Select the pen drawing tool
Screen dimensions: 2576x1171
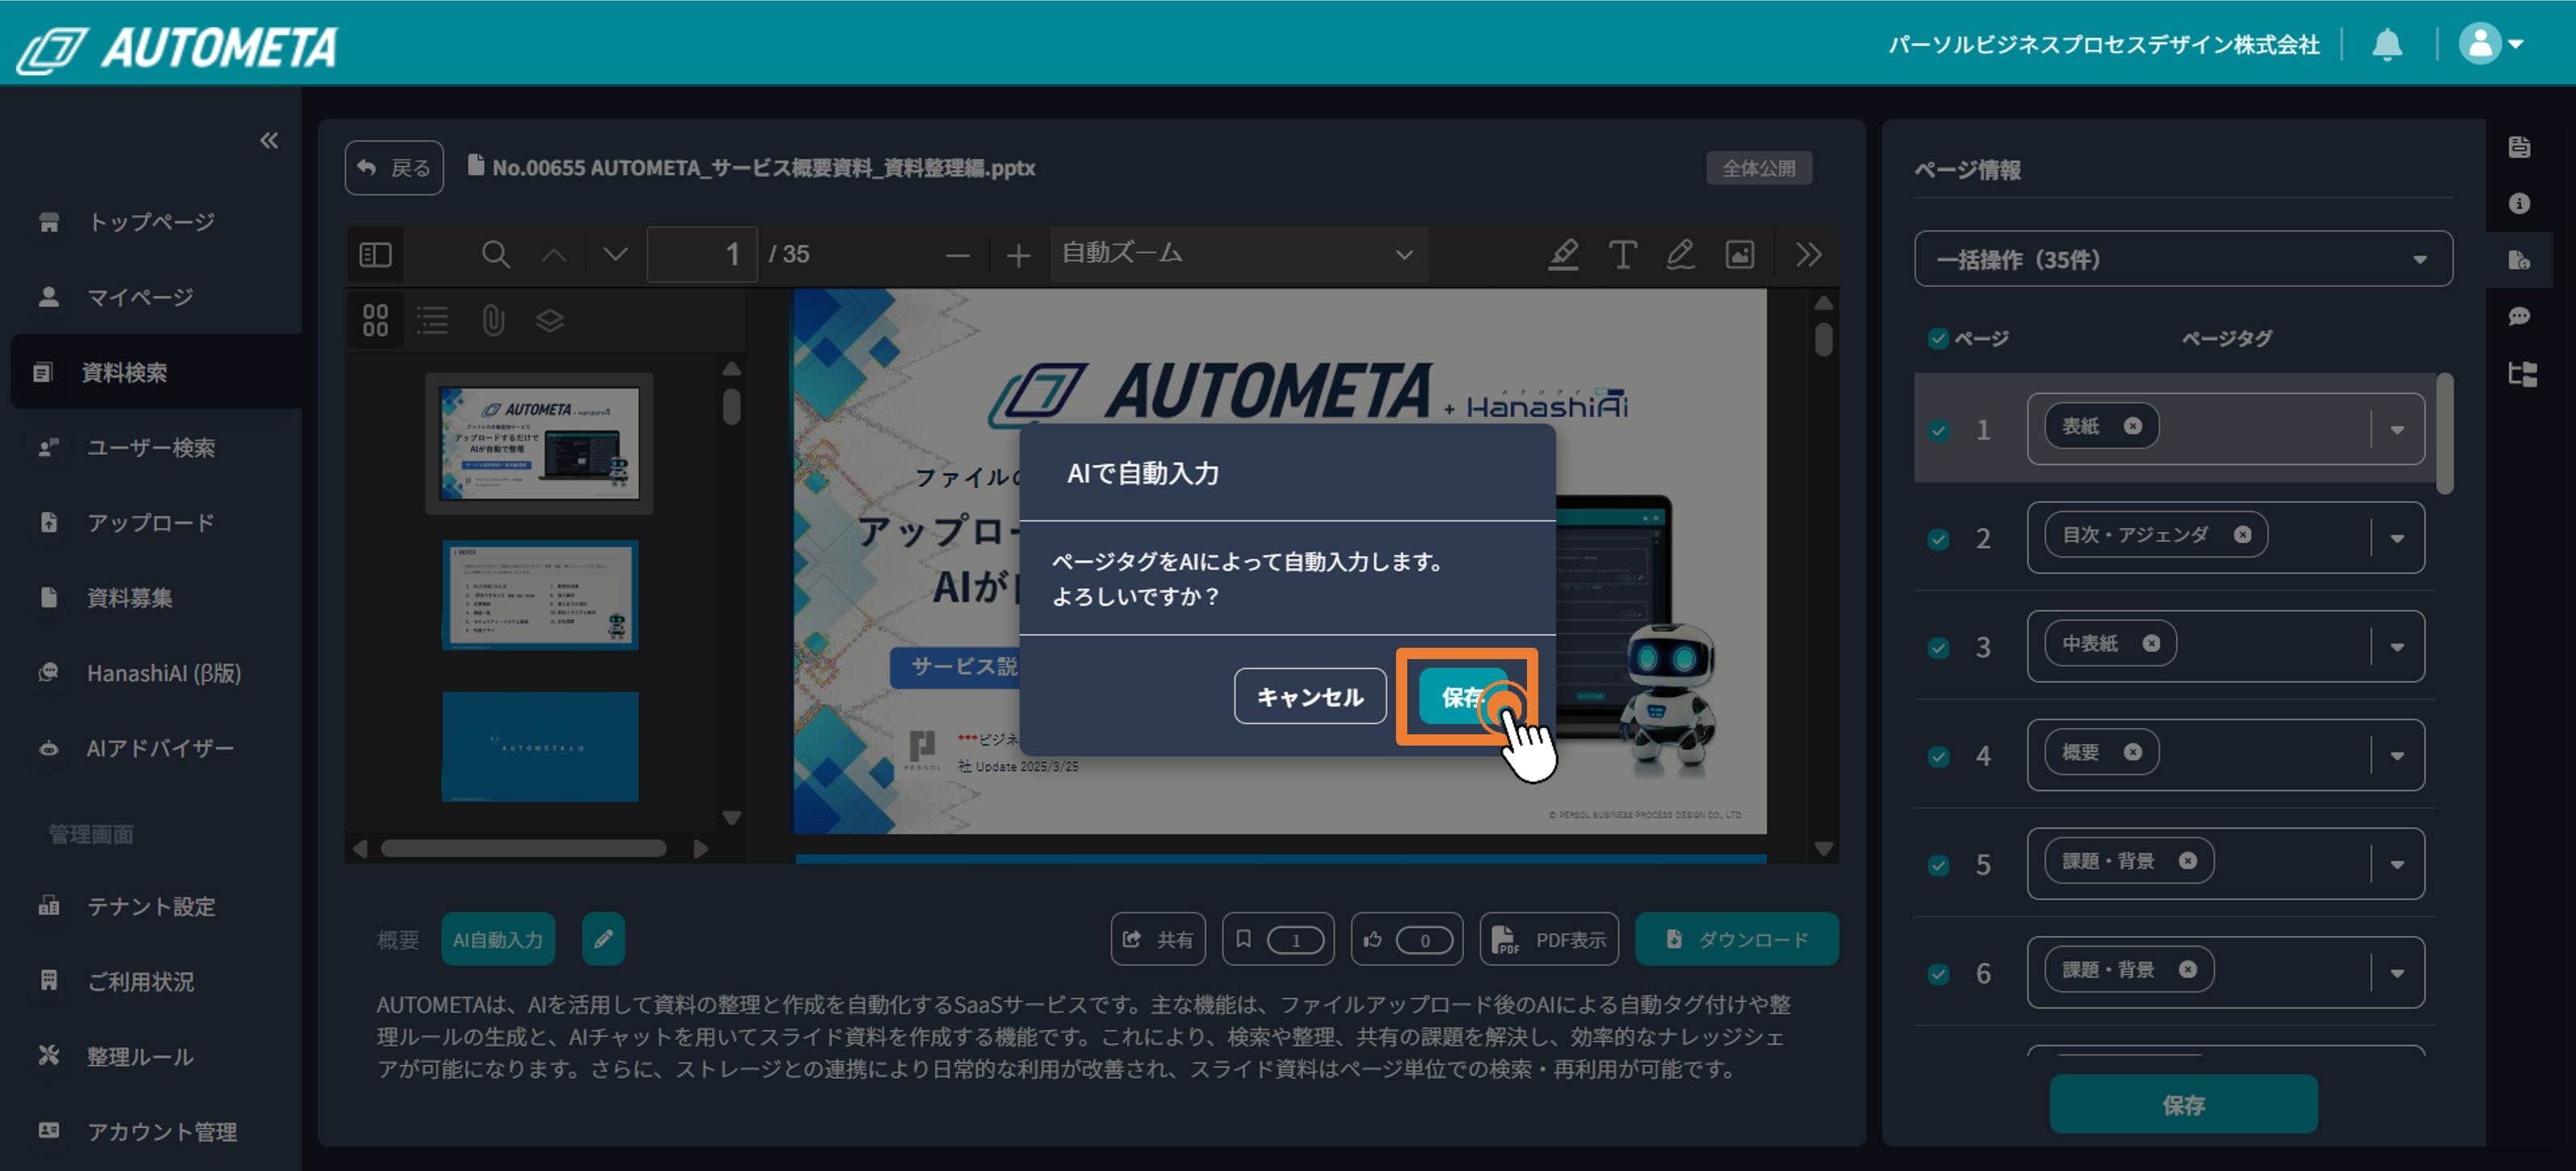click(1680, 254)
